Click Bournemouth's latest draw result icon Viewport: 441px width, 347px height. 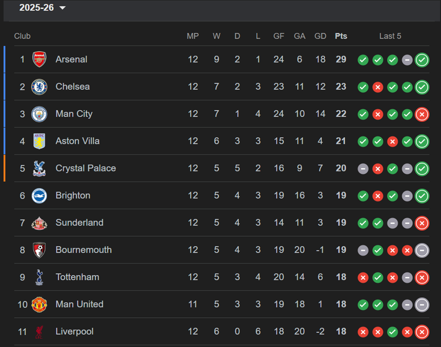(x=422, y=250)
